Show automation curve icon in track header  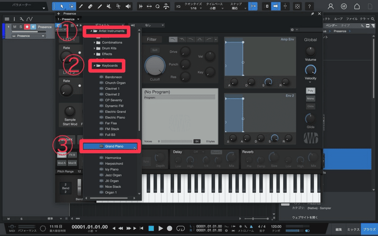[29, 19]
